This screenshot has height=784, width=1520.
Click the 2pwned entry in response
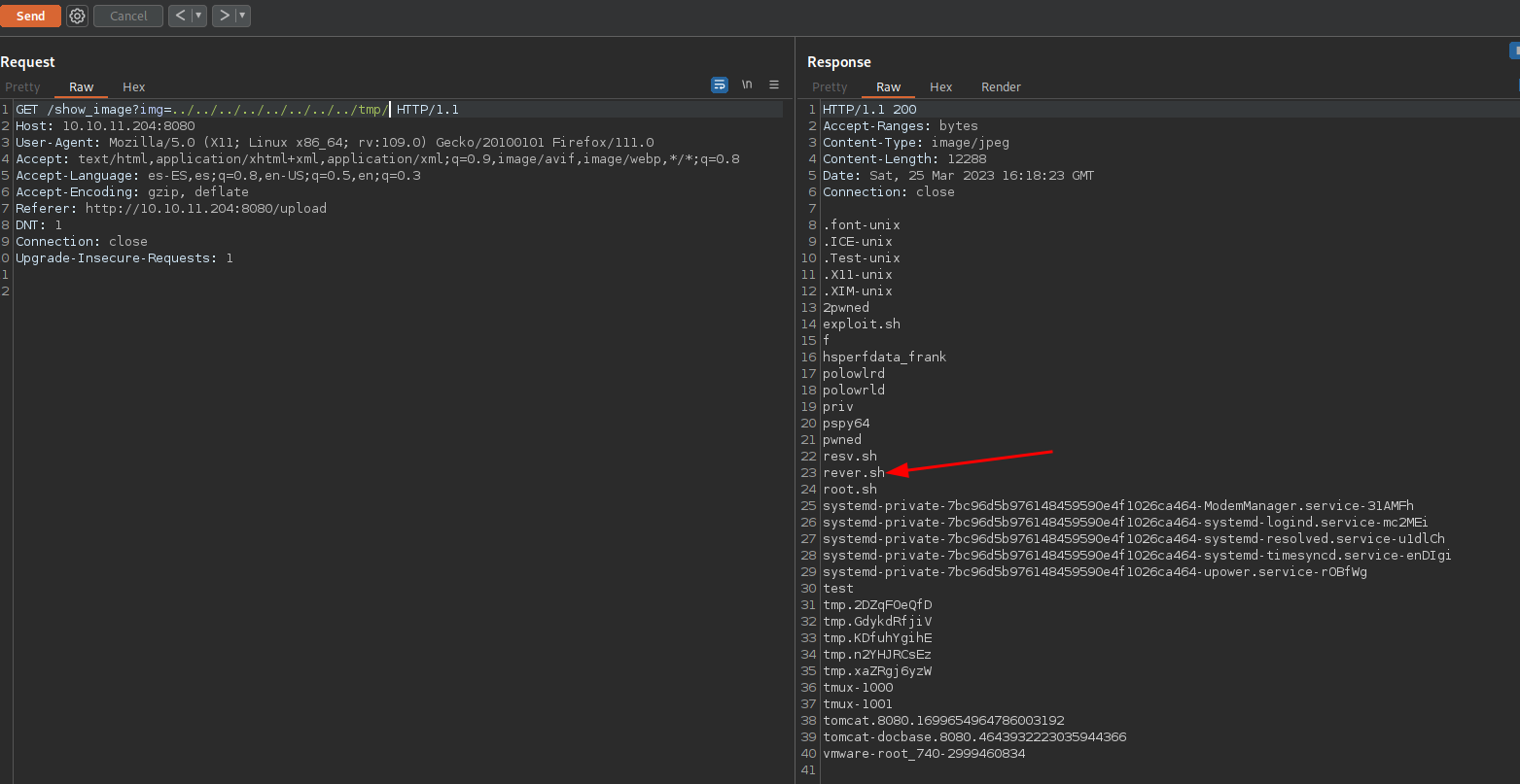(846, 308)
